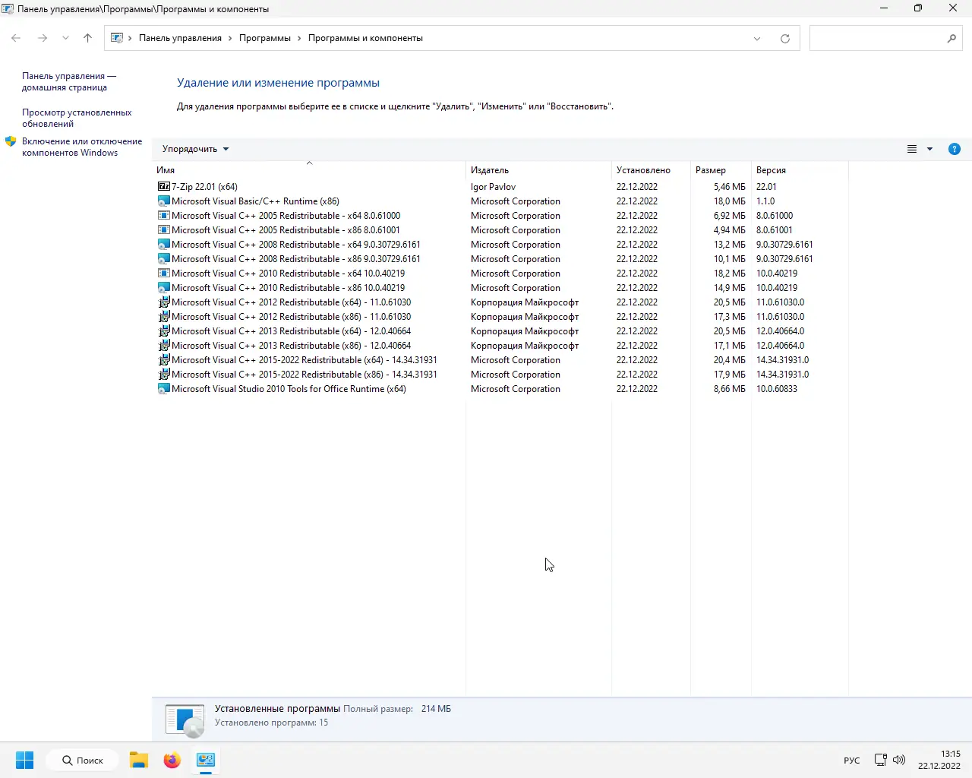Sort the list by Установлено column

(651, 170)
